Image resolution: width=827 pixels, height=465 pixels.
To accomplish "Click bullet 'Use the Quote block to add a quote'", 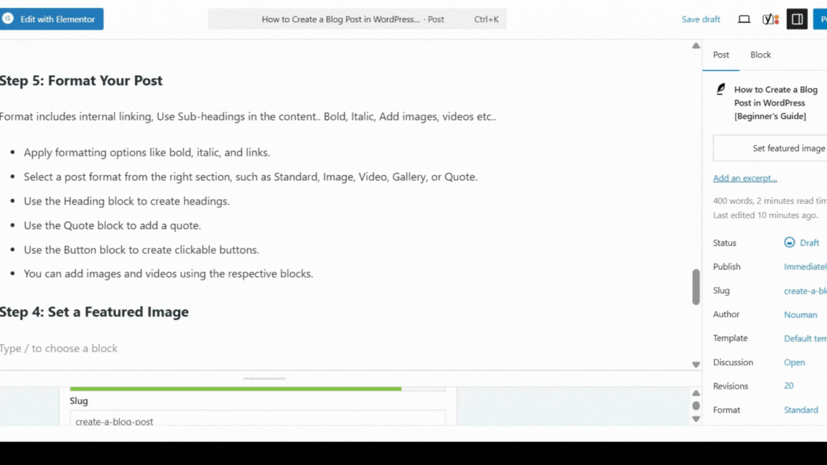I will tap(112, 225).
